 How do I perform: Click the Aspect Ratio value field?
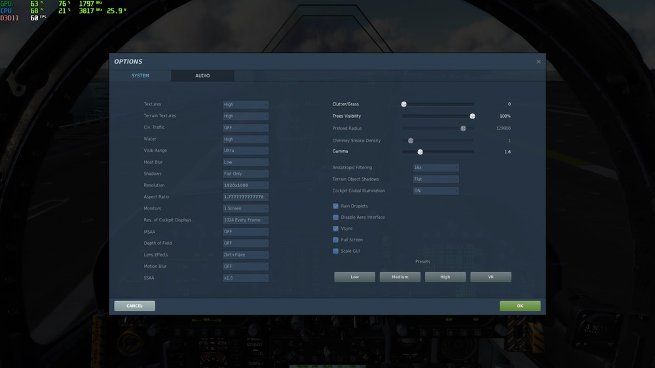coord(245,196)
